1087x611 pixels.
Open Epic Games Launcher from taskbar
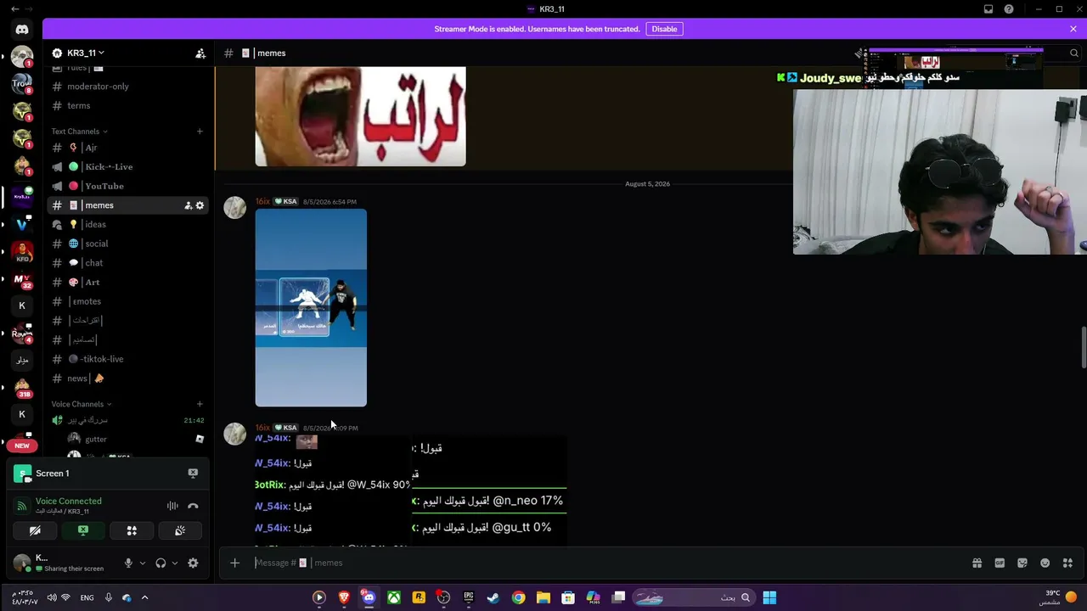469,597
